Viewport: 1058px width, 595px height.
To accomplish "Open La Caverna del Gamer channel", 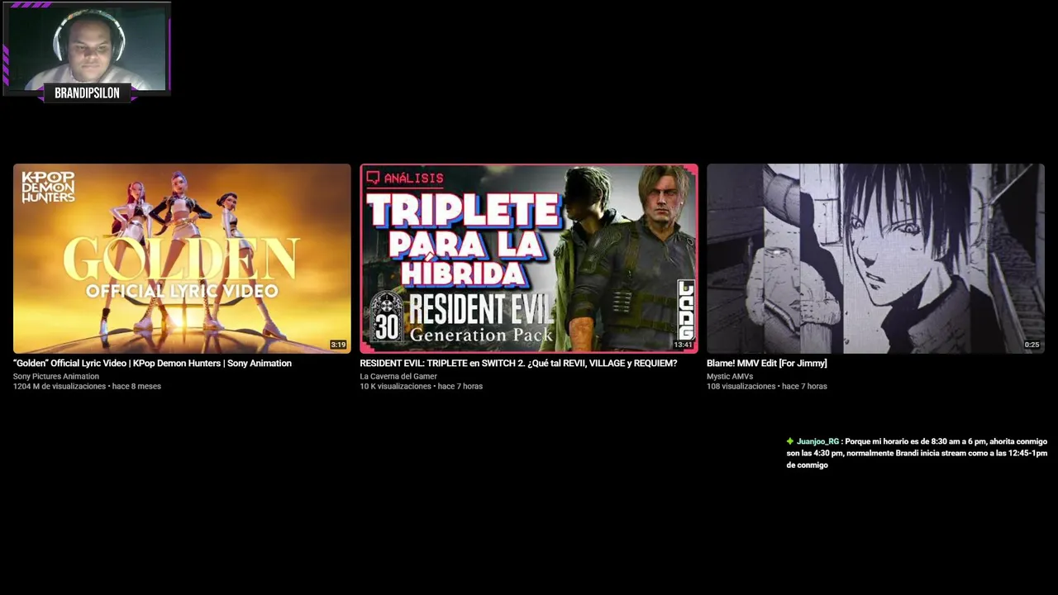I will coord(398,376).
